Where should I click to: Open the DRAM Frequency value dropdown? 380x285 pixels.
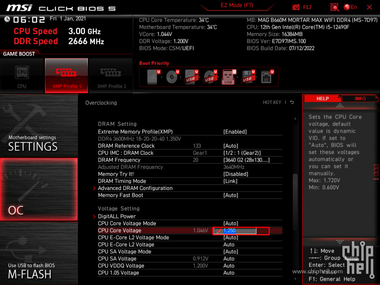pyautogui.click(x=246, y=160)
